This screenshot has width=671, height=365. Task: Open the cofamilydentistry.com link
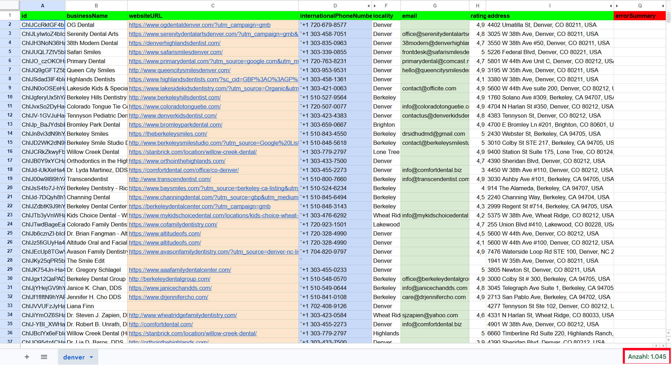pos(173,224)
